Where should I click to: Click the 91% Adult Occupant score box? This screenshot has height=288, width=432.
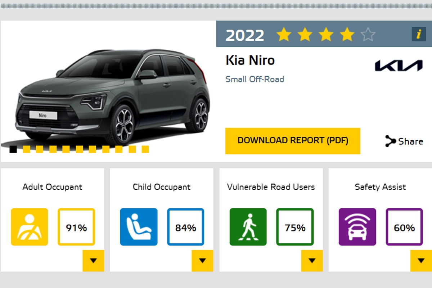(x=76, y=227)
